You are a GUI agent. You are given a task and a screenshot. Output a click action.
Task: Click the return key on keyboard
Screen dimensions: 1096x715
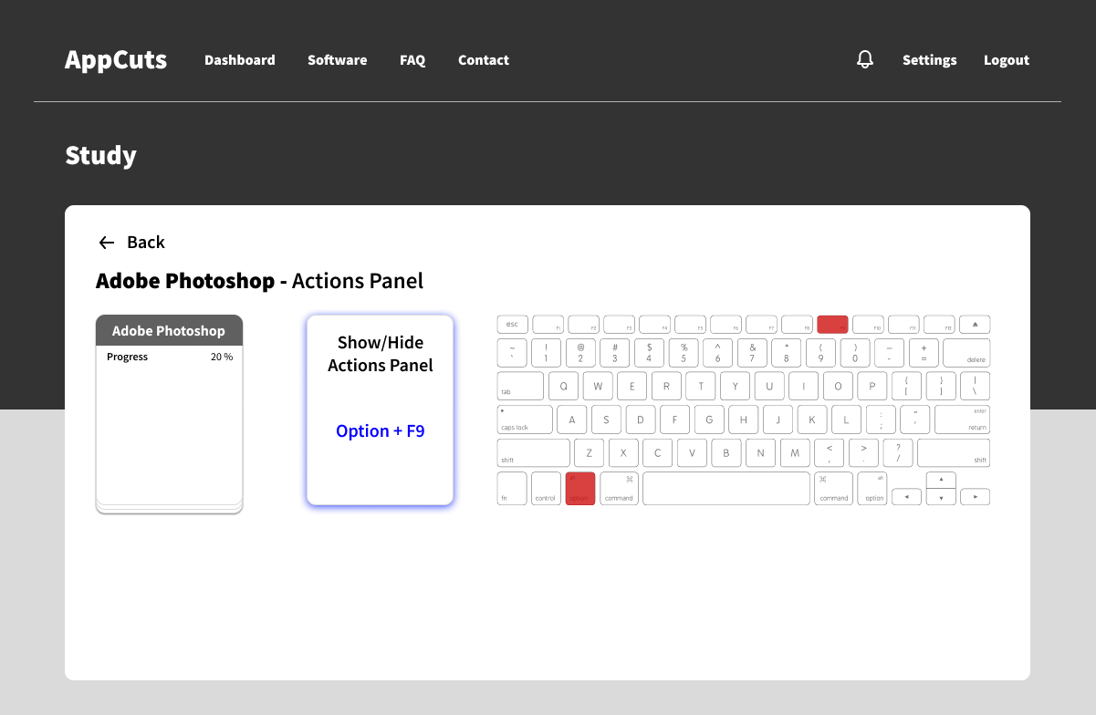tap(963, 420)
